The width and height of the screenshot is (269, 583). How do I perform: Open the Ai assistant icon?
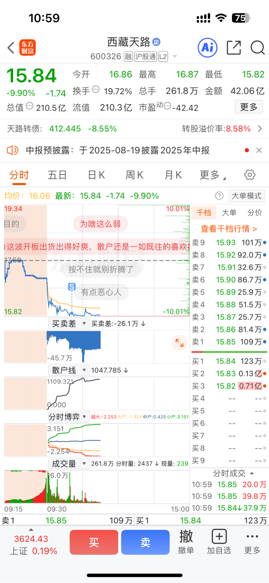[207, 48]
